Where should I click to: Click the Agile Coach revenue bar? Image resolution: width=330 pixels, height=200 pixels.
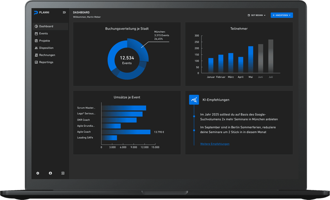pyautogui.click(x=126, y=132)
